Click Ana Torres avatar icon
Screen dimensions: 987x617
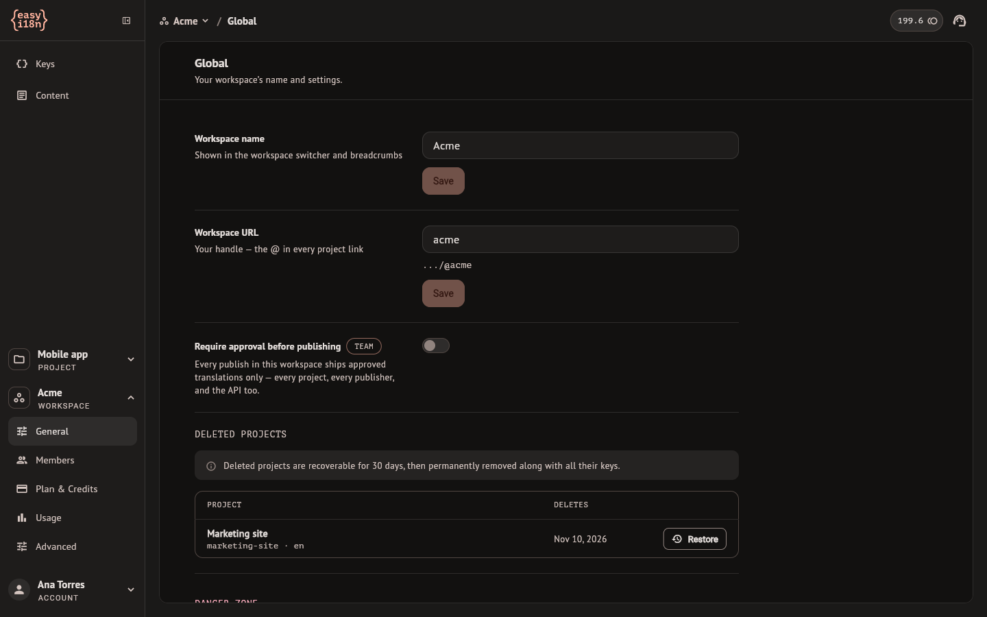19,590
